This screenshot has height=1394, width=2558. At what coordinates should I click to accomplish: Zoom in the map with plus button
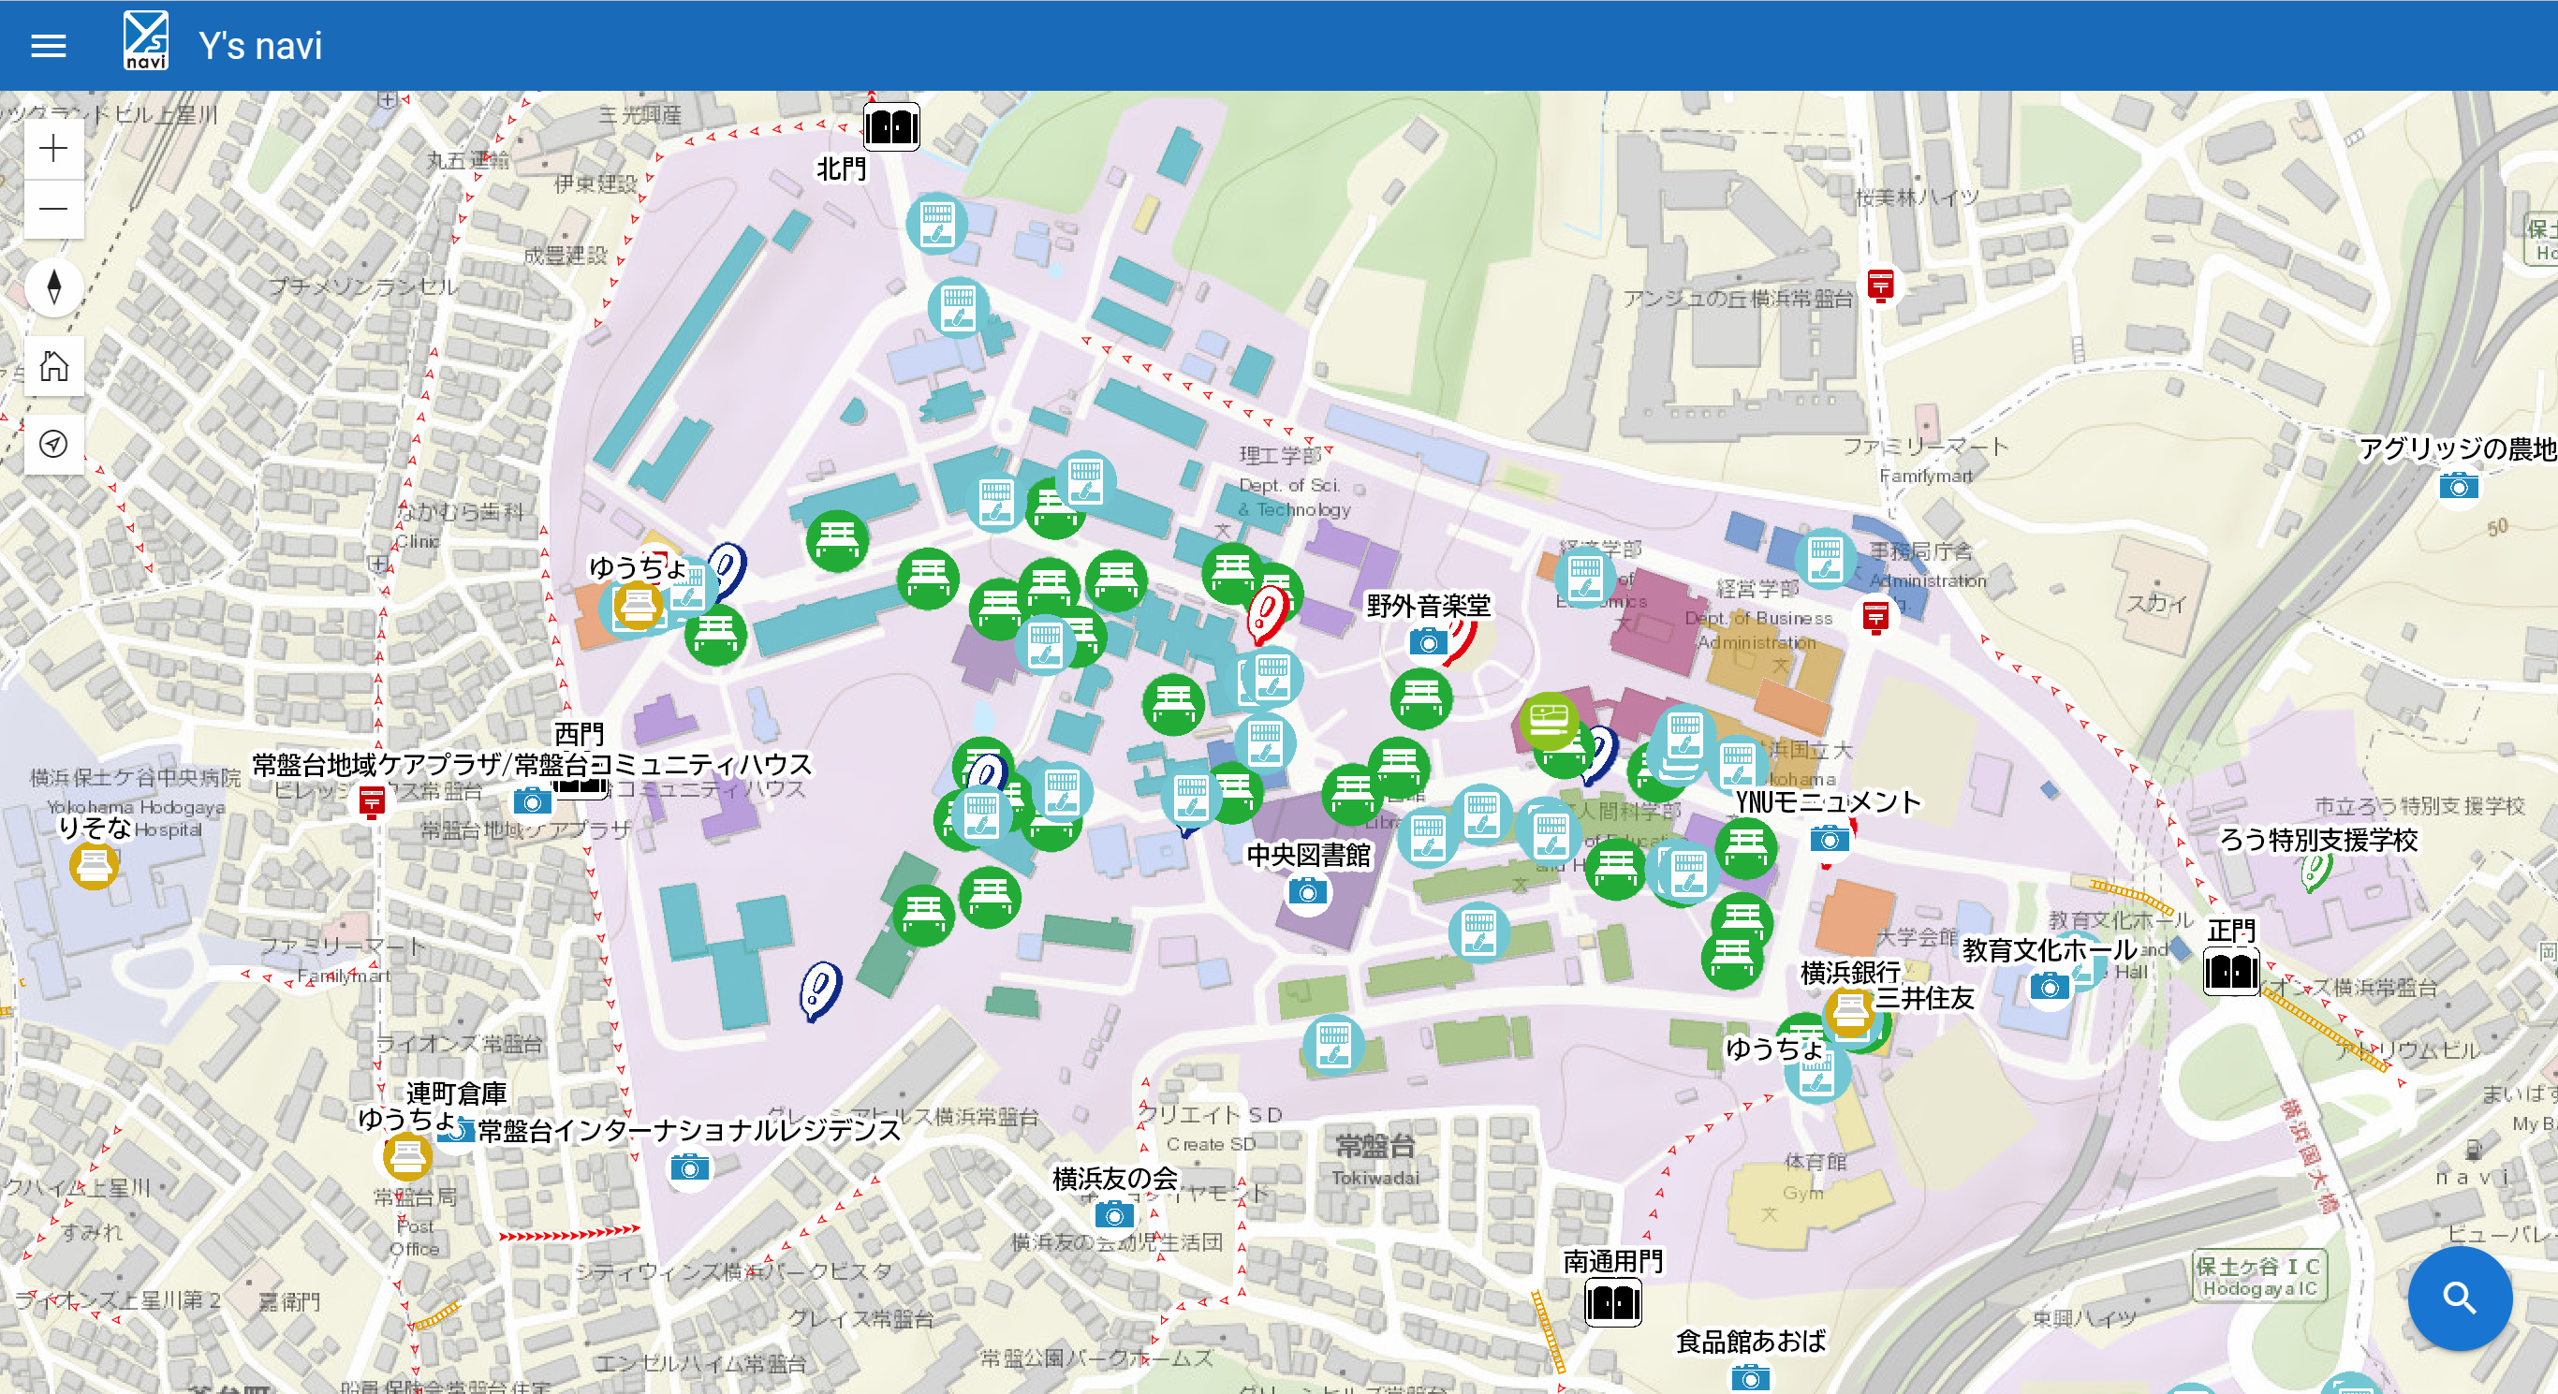click(53, 149)
